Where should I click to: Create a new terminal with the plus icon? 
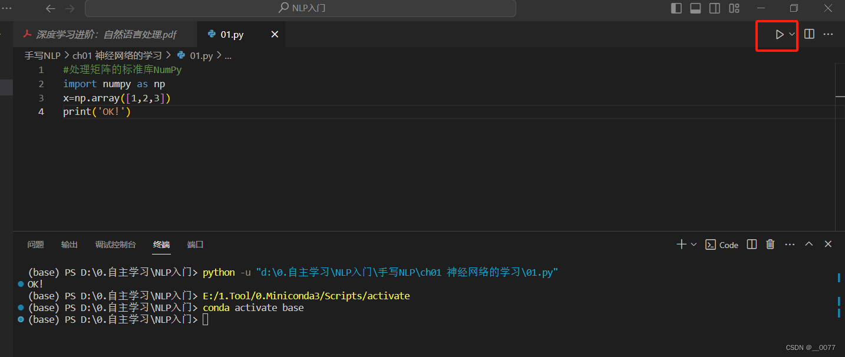681,244
